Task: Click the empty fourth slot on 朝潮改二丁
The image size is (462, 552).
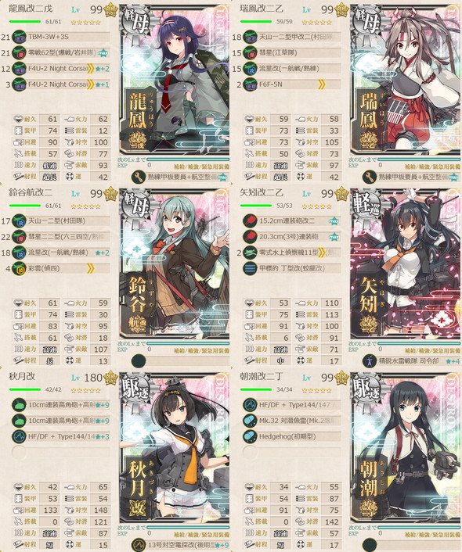Action: pyautogui.click(x=249, y=453)
